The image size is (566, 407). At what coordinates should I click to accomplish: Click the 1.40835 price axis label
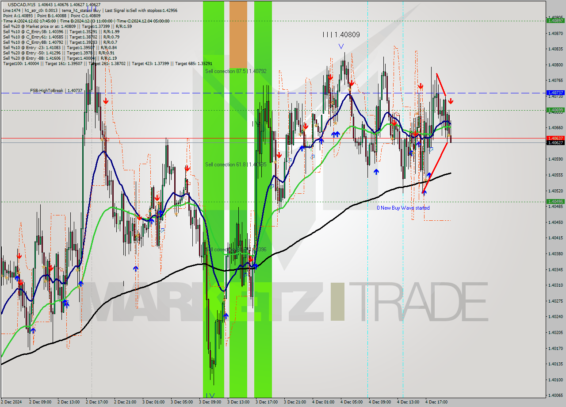(555, 49)
